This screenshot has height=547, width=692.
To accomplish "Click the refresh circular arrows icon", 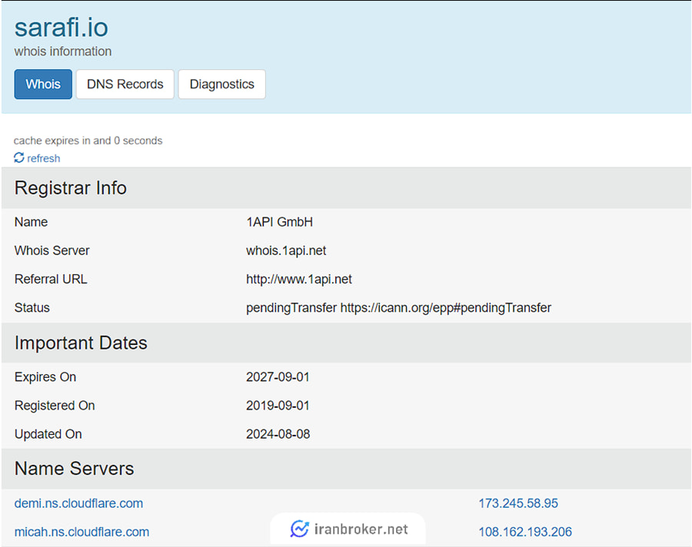I will pos(19,157).
